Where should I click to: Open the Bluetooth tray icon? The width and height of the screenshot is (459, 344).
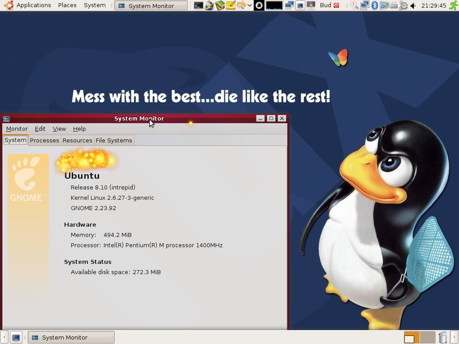click(x=374, y=5)
